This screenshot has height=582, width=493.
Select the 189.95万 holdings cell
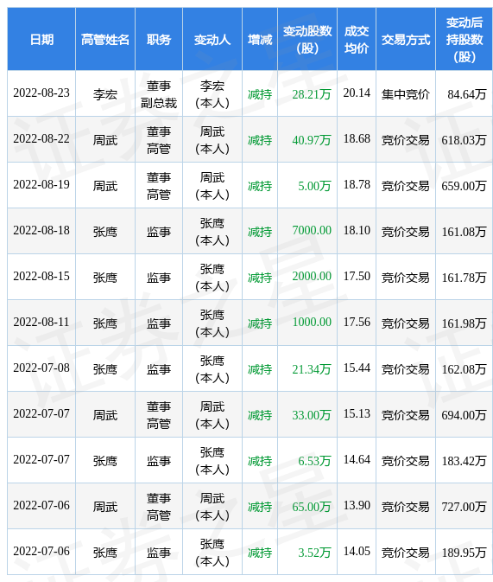[465, 553]
